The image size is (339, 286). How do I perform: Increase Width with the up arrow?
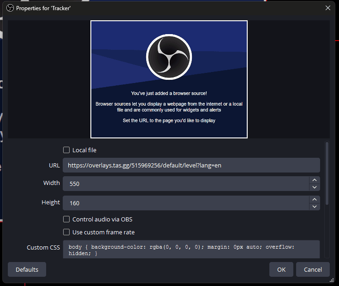coord(315,180)
